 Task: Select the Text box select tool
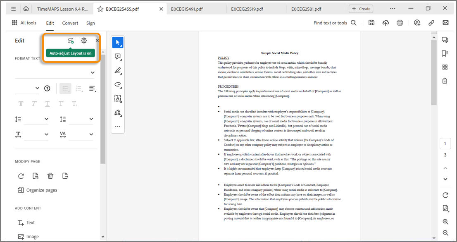coord(118,99)
